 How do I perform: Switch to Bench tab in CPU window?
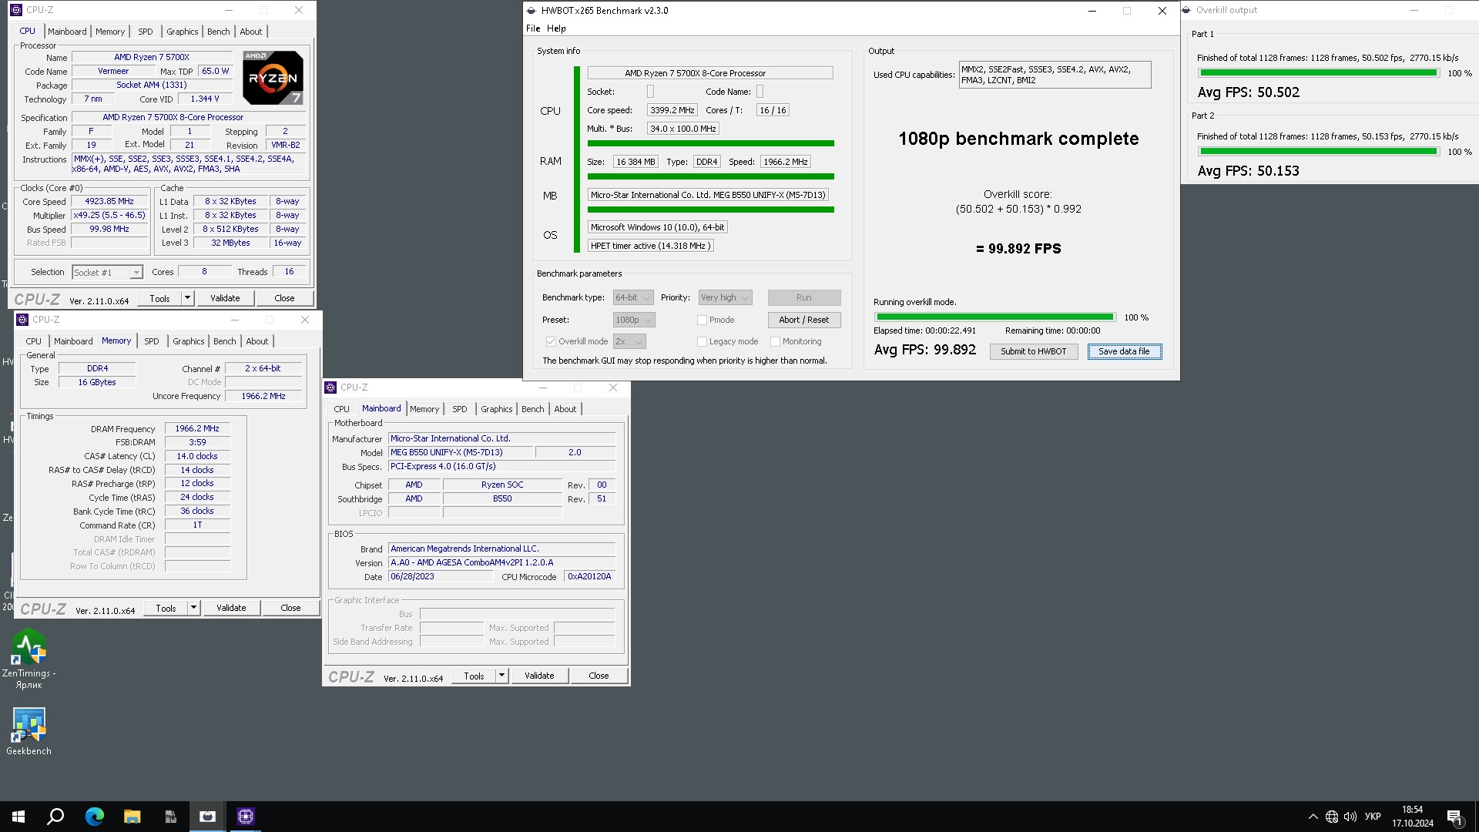[x=219, y=32]
